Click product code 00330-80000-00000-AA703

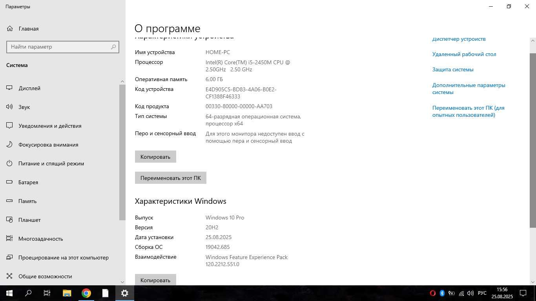[x=239, y=106]
